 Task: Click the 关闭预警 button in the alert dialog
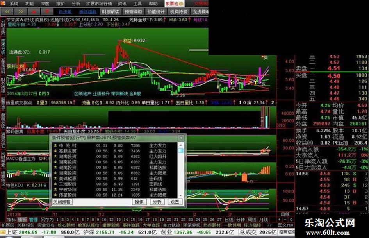pos(62,202)
